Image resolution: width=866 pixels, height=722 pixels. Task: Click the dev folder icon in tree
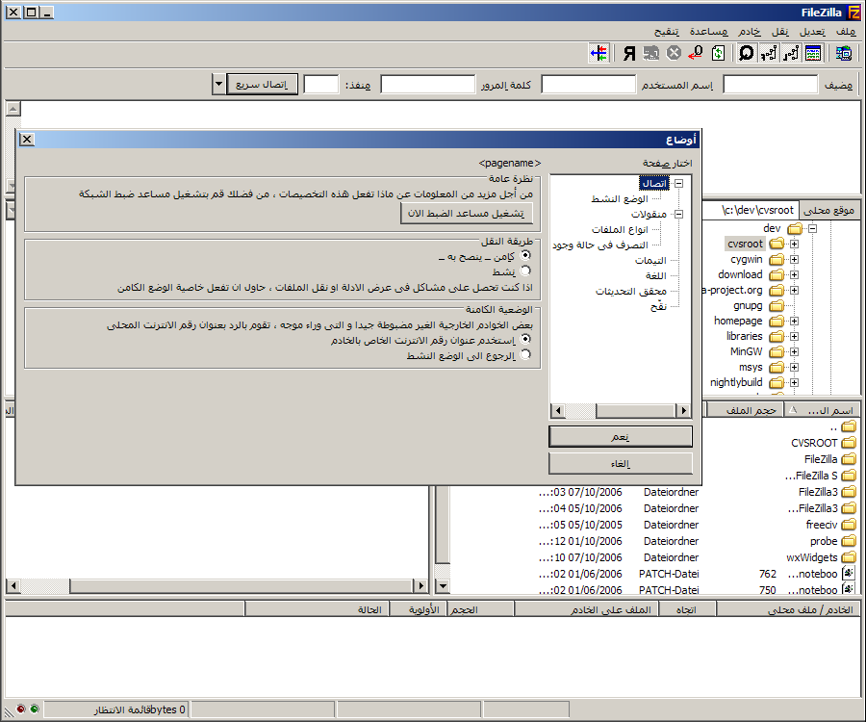[796, 228]
